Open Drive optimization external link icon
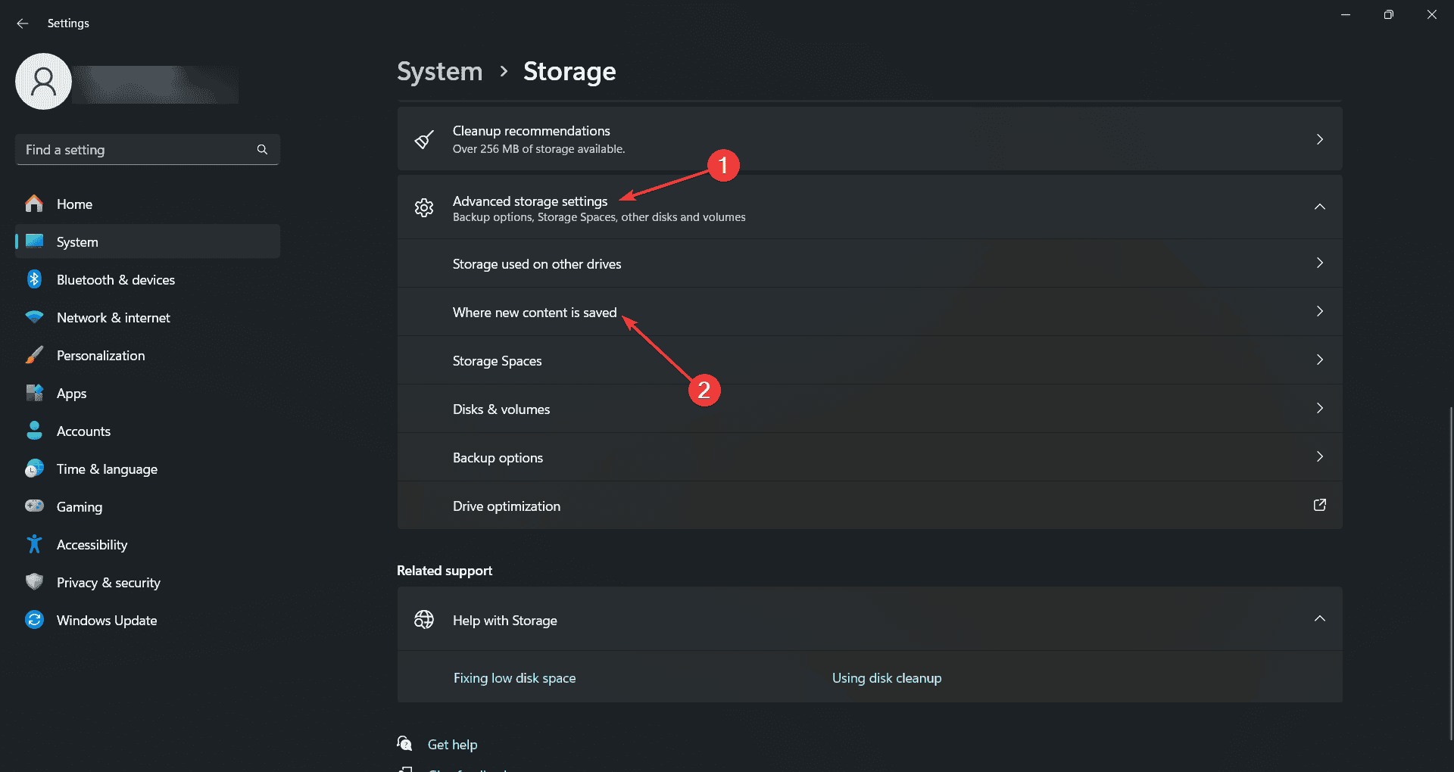This screenshot has width=1454, height=772. (1319, 506)
